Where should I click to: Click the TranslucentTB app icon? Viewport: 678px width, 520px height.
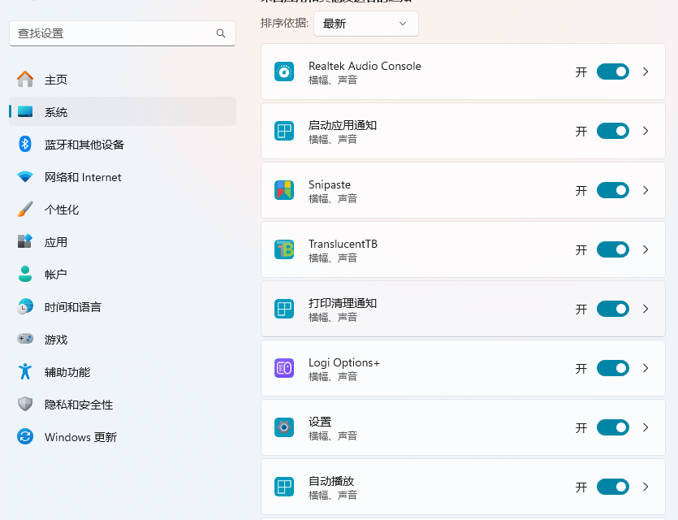pyautogui.click(x=284, y=249)
